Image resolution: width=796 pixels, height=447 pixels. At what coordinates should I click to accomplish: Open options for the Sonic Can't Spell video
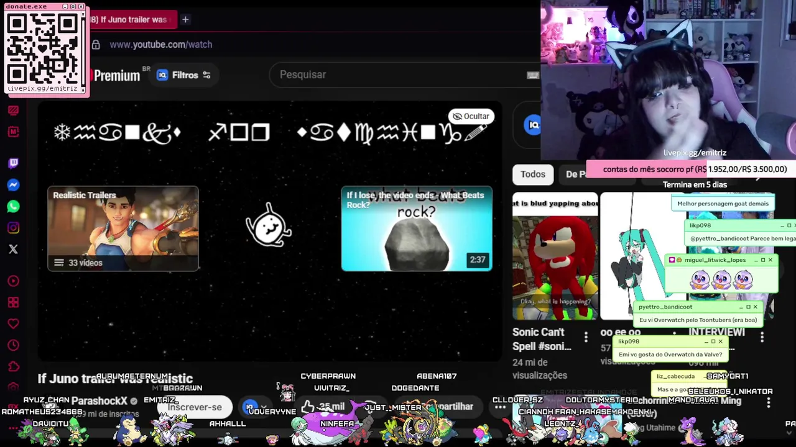(x=586, y=337)
